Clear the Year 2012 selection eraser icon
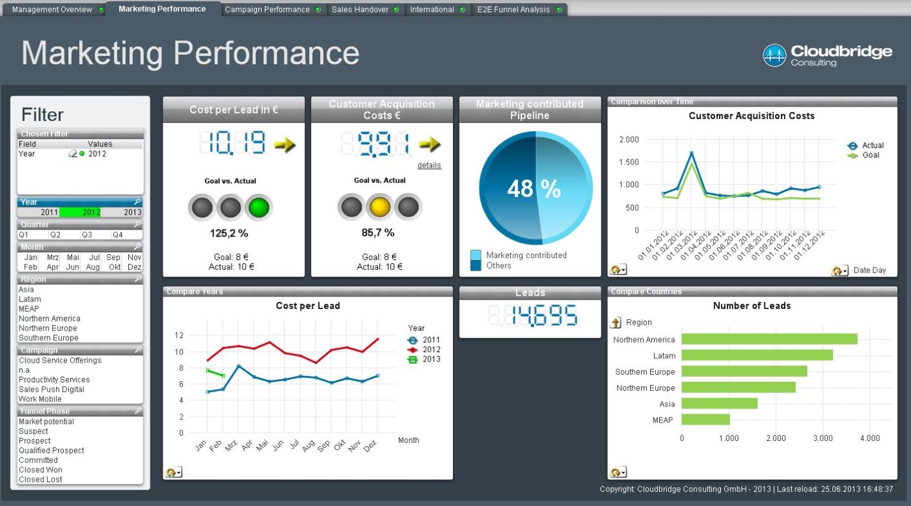Viewport: 911px width, 506px height. pyautogui.click(x=73, y=154)
